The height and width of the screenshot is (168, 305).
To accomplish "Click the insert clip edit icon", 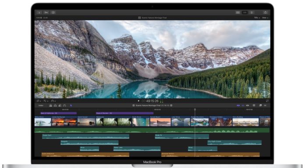I will (x=55, y=106).
